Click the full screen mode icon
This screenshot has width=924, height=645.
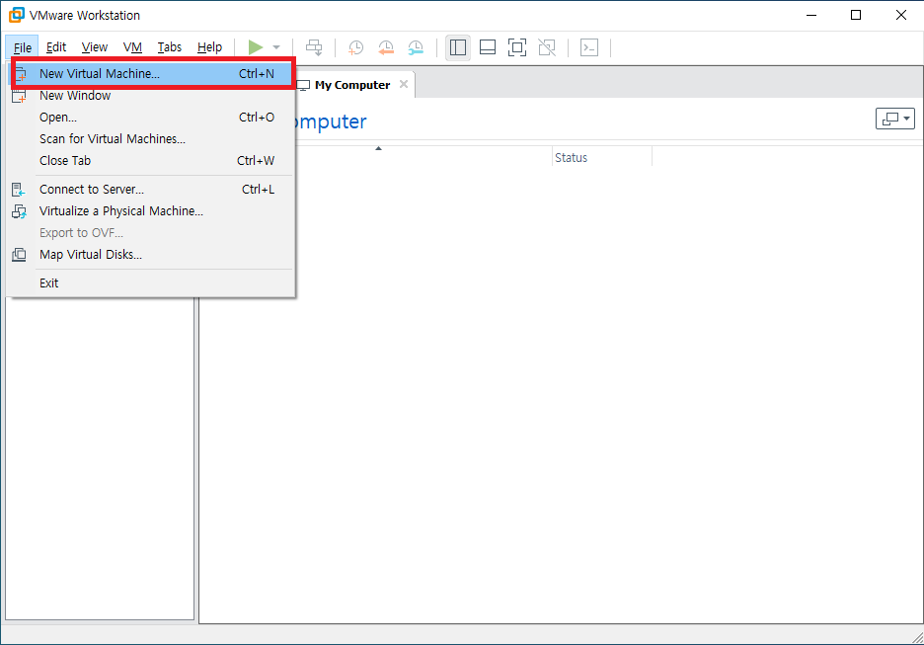[x=517, y=47]
